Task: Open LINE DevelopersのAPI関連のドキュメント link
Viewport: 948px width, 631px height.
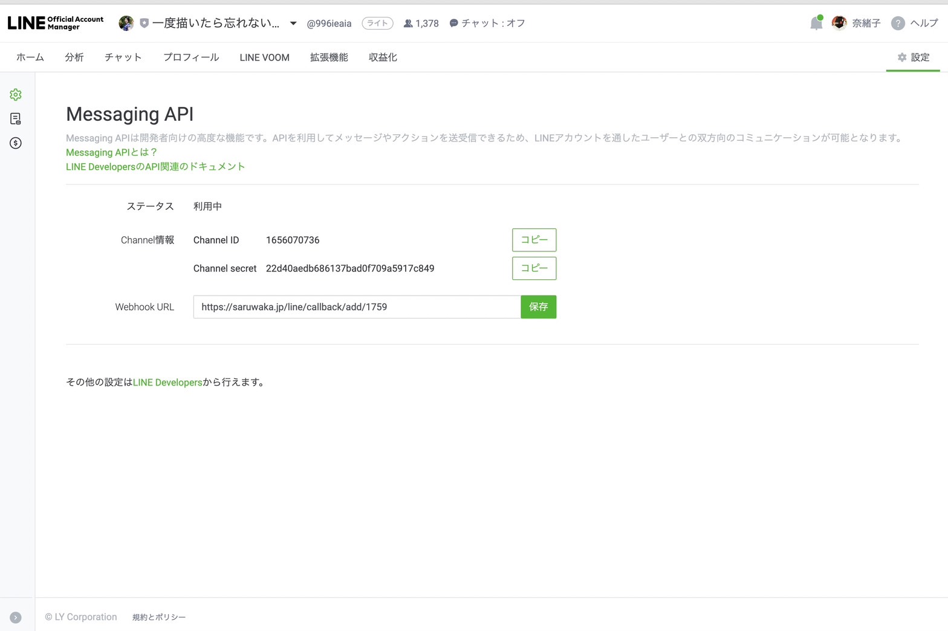Action: [x=155, y=166]
